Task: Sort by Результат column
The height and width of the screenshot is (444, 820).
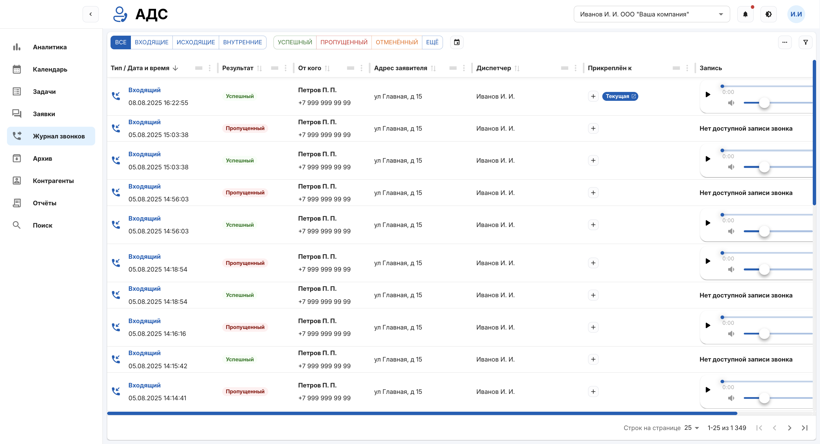Action: pyautogui.click(x=260, y=68)
